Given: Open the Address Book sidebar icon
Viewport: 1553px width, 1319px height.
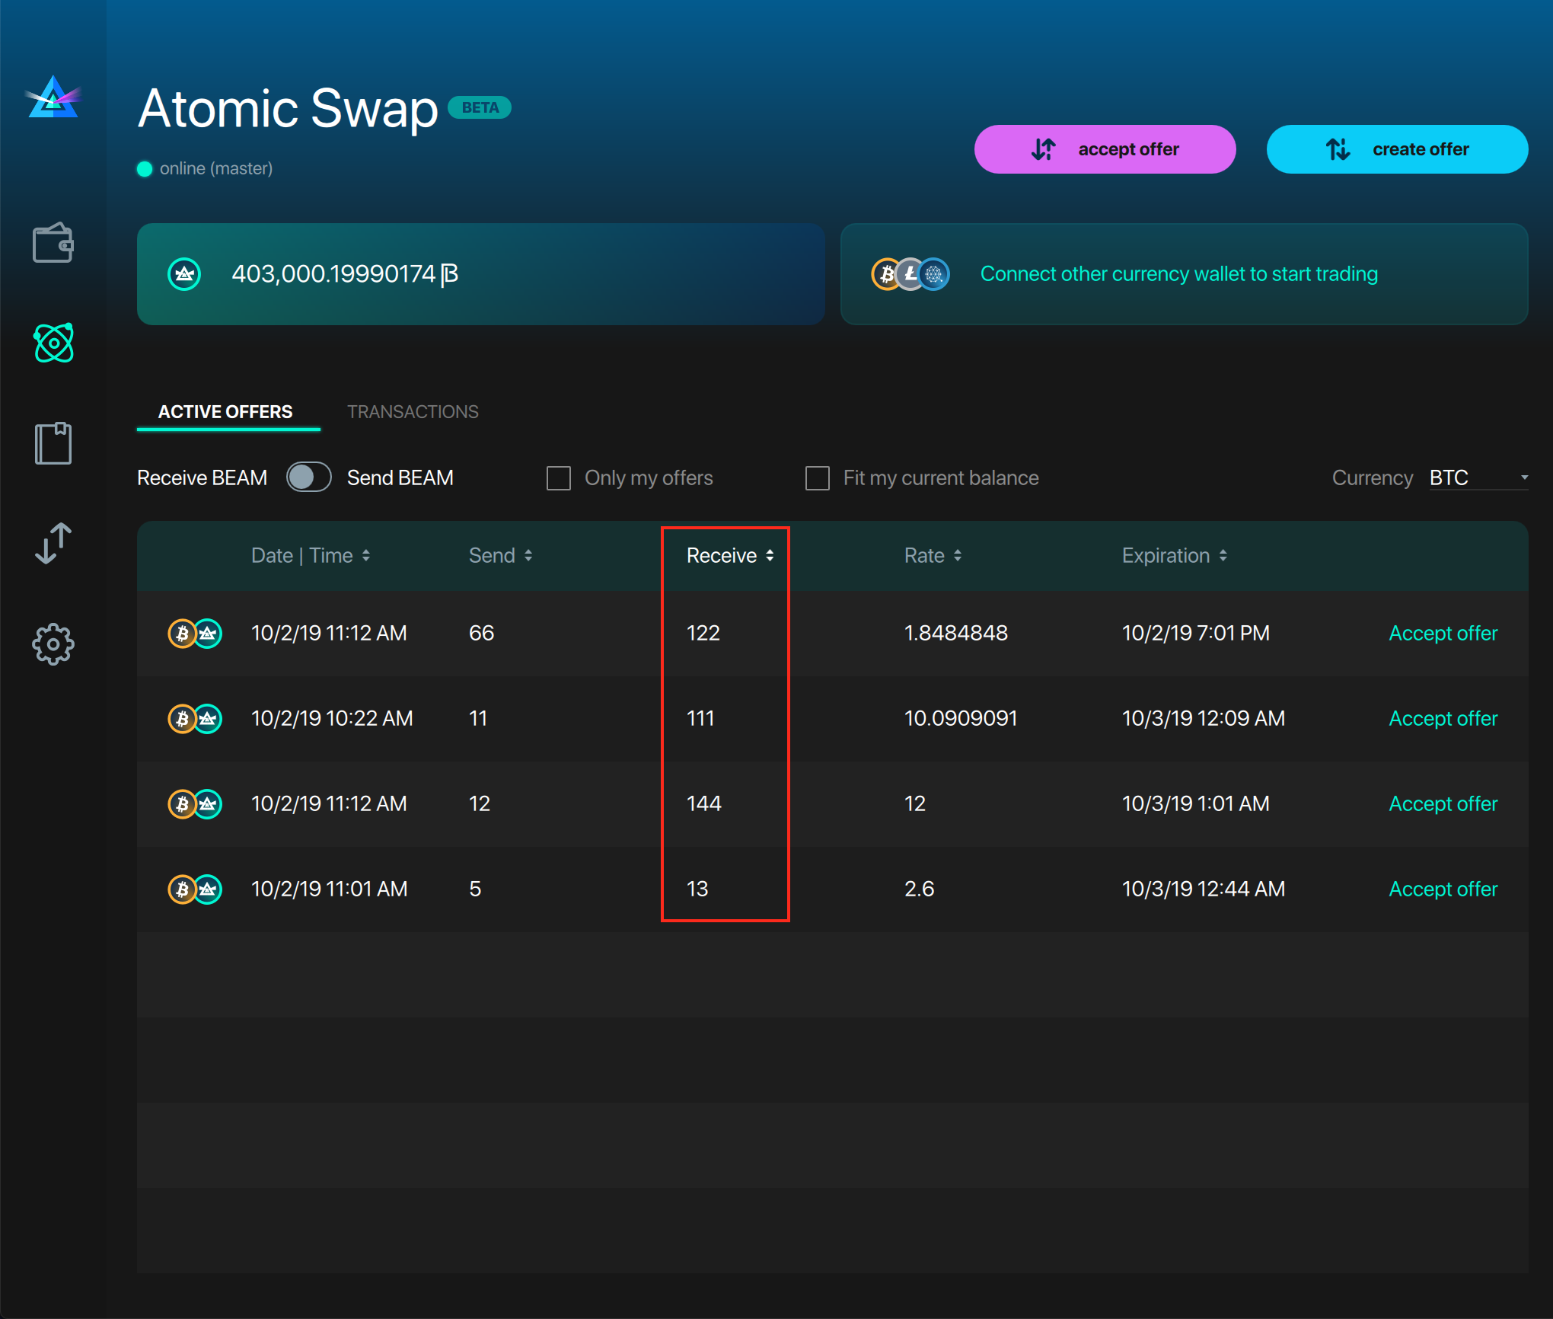Looking at the screenshot, I should [x=53, y=443].
